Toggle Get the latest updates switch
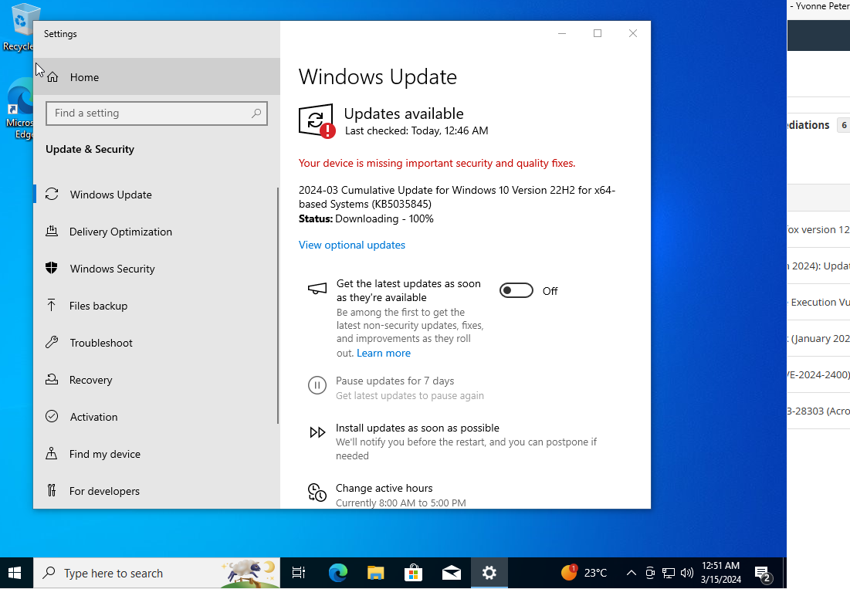Screen dimensions: 850x589 516,290
